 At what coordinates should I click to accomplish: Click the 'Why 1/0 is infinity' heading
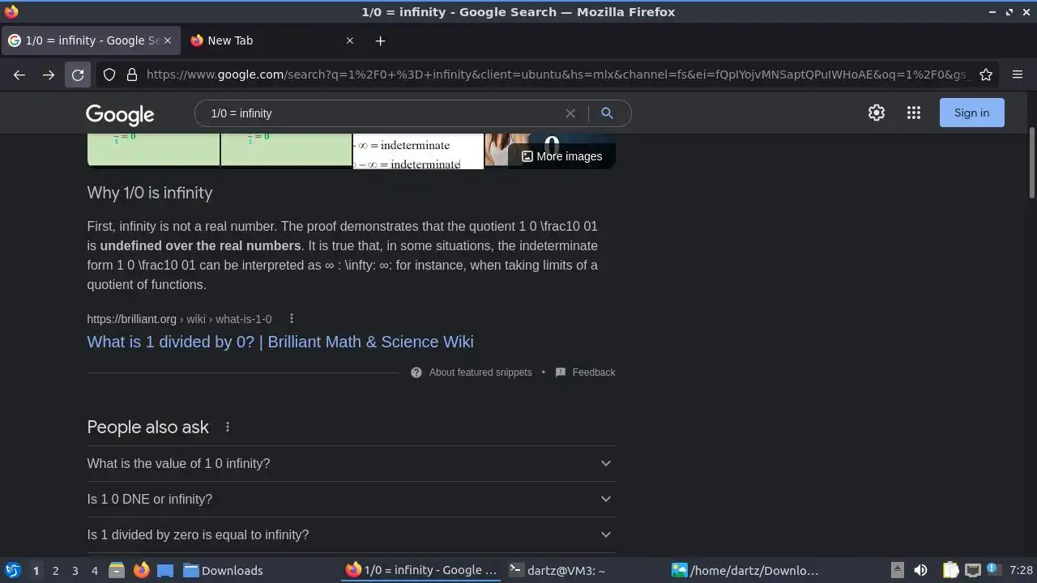[150, 193]
